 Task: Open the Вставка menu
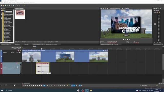pyautogui.click(x=14, y=3)
